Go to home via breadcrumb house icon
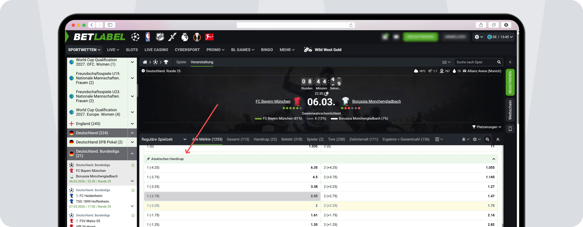 [145, 62]
